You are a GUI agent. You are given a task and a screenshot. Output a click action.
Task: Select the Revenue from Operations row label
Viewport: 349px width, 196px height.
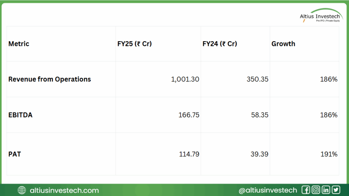click(x=49, y=79)
